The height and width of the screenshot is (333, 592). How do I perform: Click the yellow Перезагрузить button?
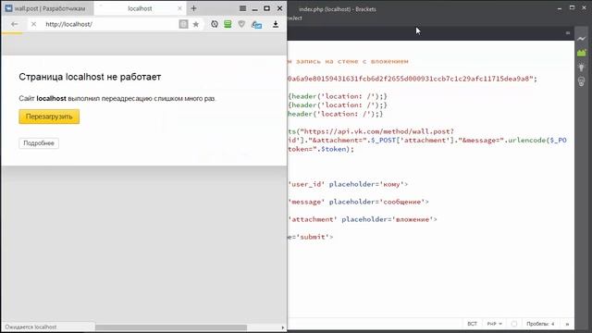pos(49,117)
